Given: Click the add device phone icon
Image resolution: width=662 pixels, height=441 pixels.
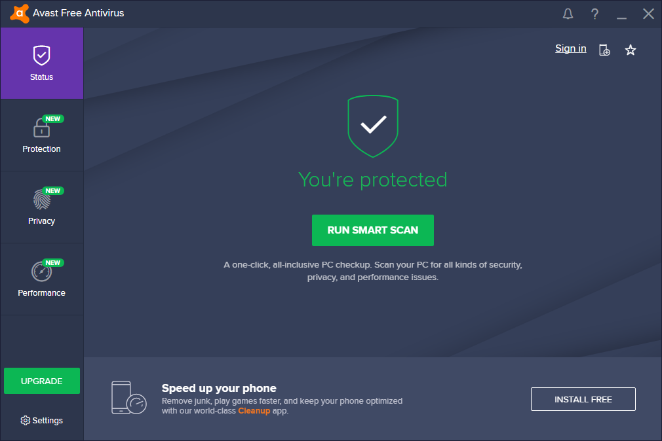Looking at the screenshot, I should point(604,50).
